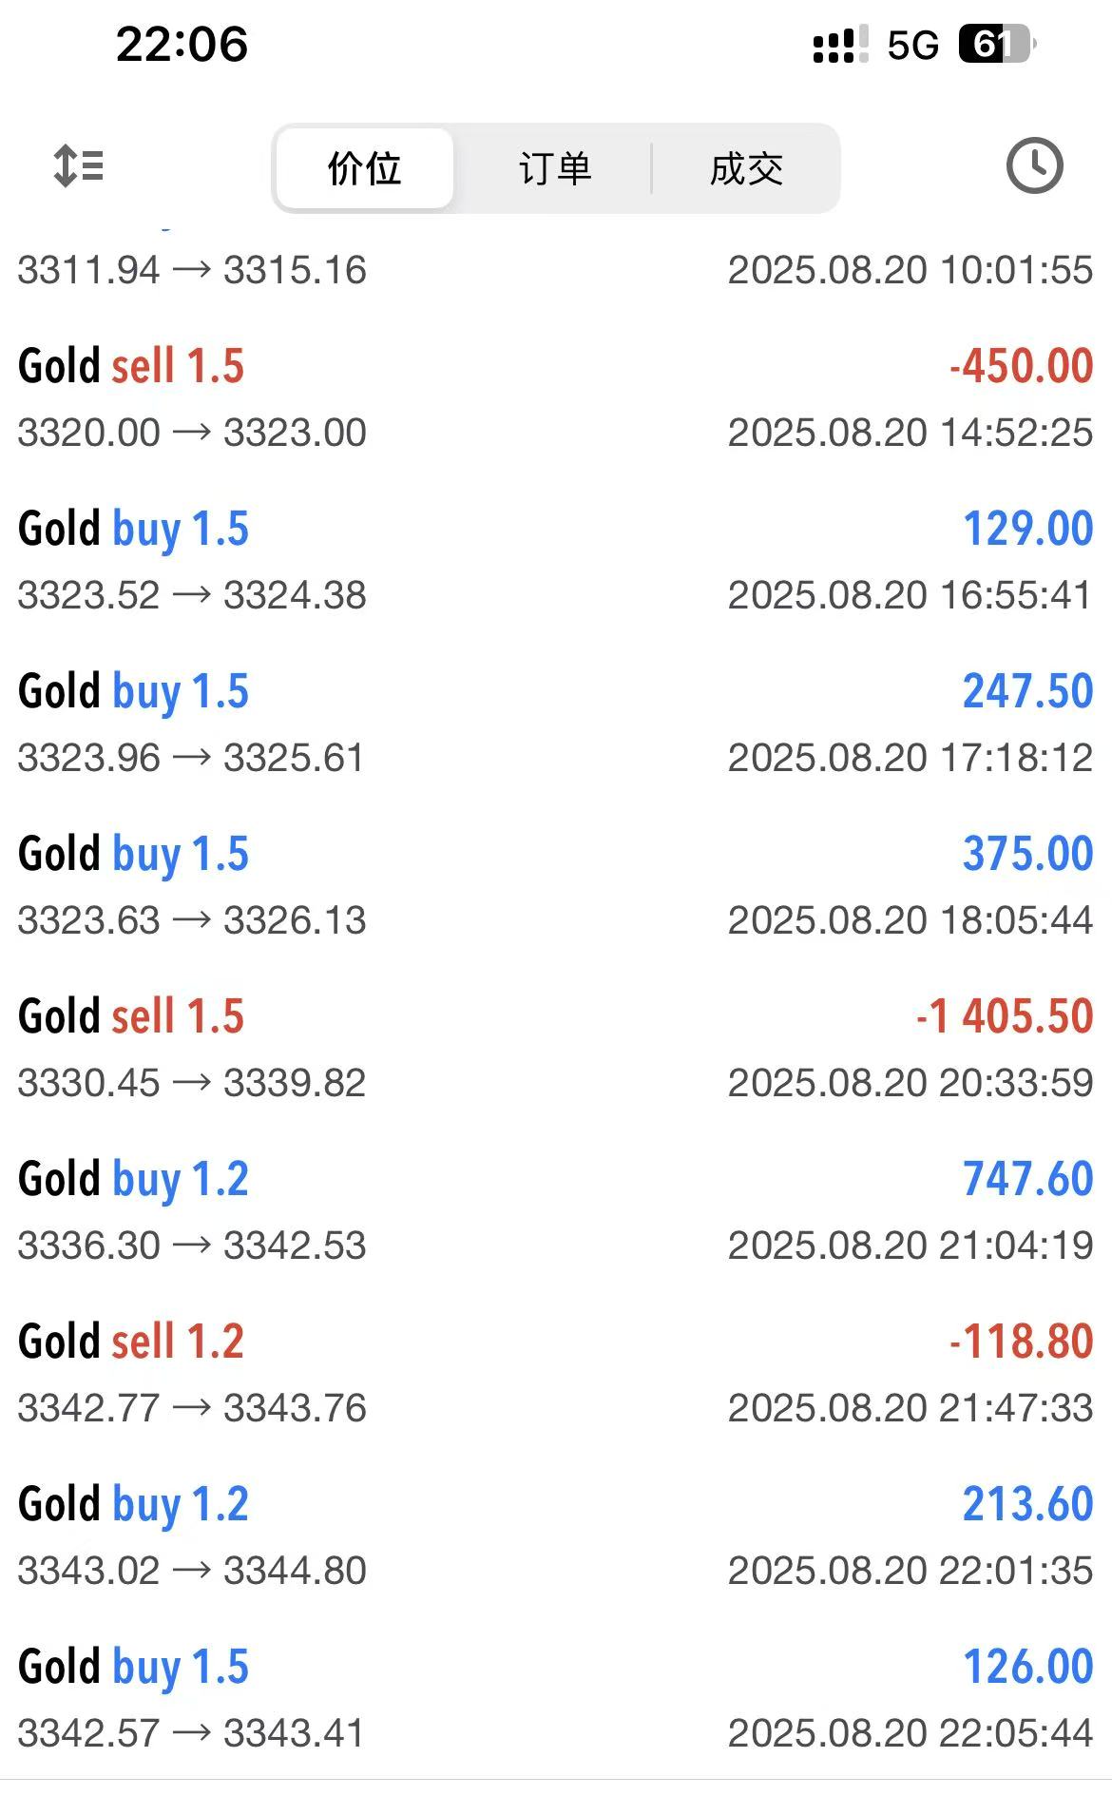Open the losing trade of -1 405.50
The image size is (1112, 1796).
pyautogui.click(x=556, y=1049)
